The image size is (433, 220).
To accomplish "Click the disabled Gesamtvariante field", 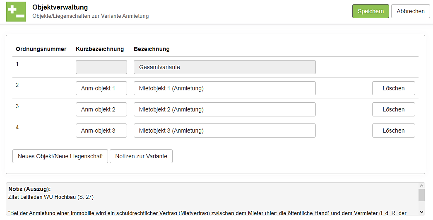I will pyautogui.click(x=224, y=67).
